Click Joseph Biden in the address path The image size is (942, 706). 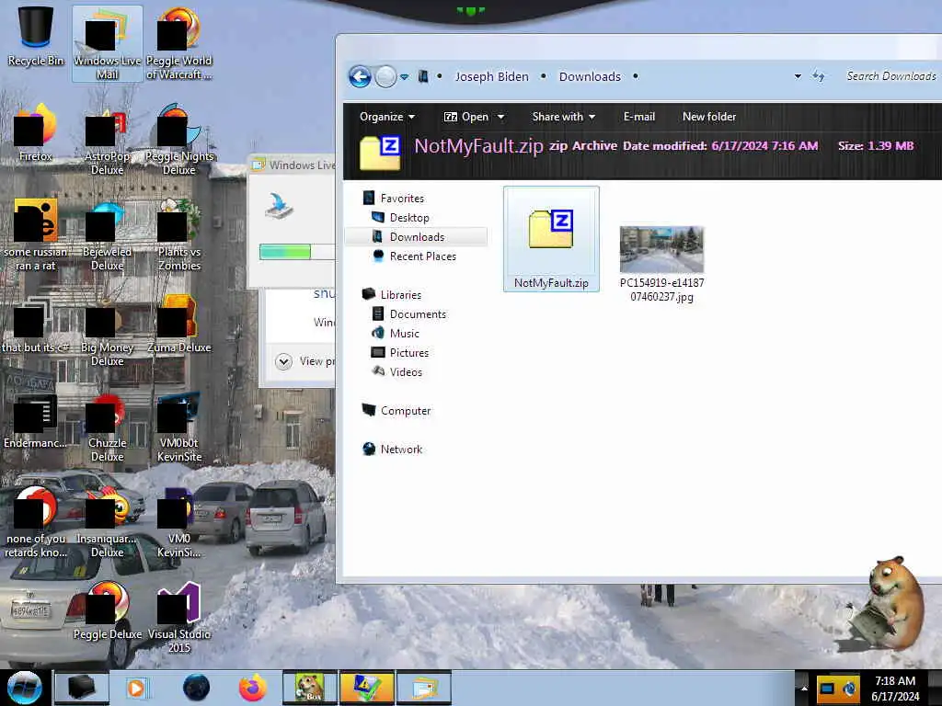pos(491,77)
